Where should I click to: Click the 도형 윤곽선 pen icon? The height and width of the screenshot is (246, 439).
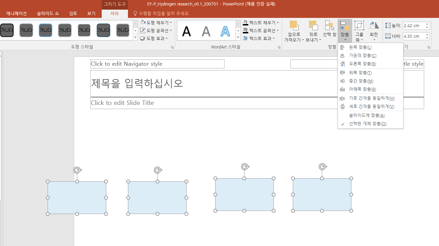click(143, 30)
